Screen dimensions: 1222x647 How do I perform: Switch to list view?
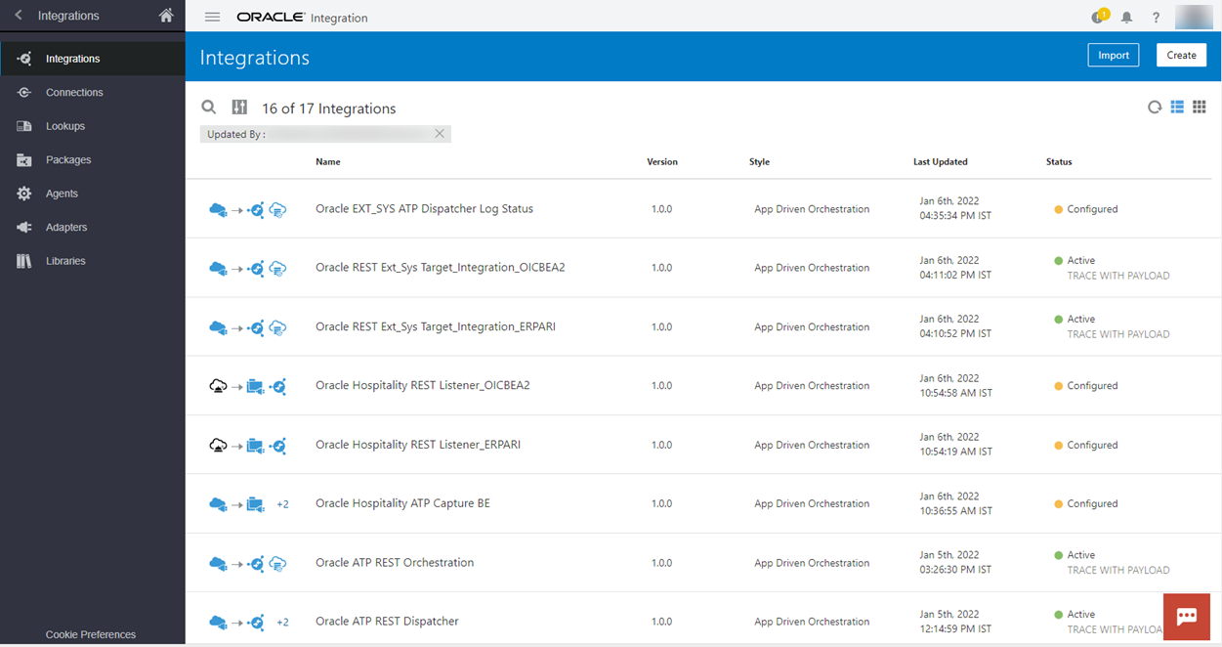(1177, 108)
